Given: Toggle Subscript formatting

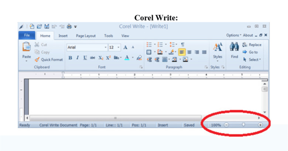Looking at the screenshot, I should pyautogui.click(x=101, y=58).
